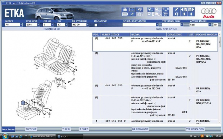This screenshot has height=139, width=223.
Task: Open the ROK MOD. 2001 dropdown
Action: (38, 25)
